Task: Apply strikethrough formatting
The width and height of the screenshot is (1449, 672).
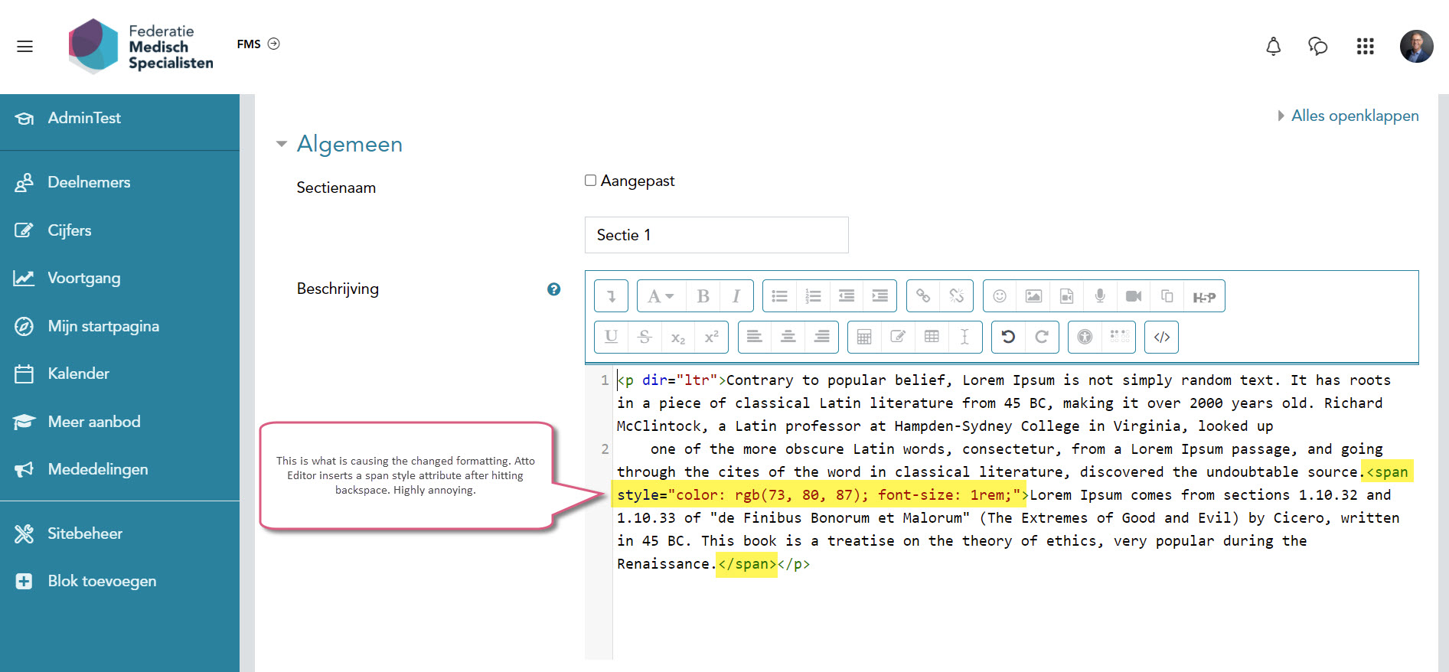Action: 645,337
